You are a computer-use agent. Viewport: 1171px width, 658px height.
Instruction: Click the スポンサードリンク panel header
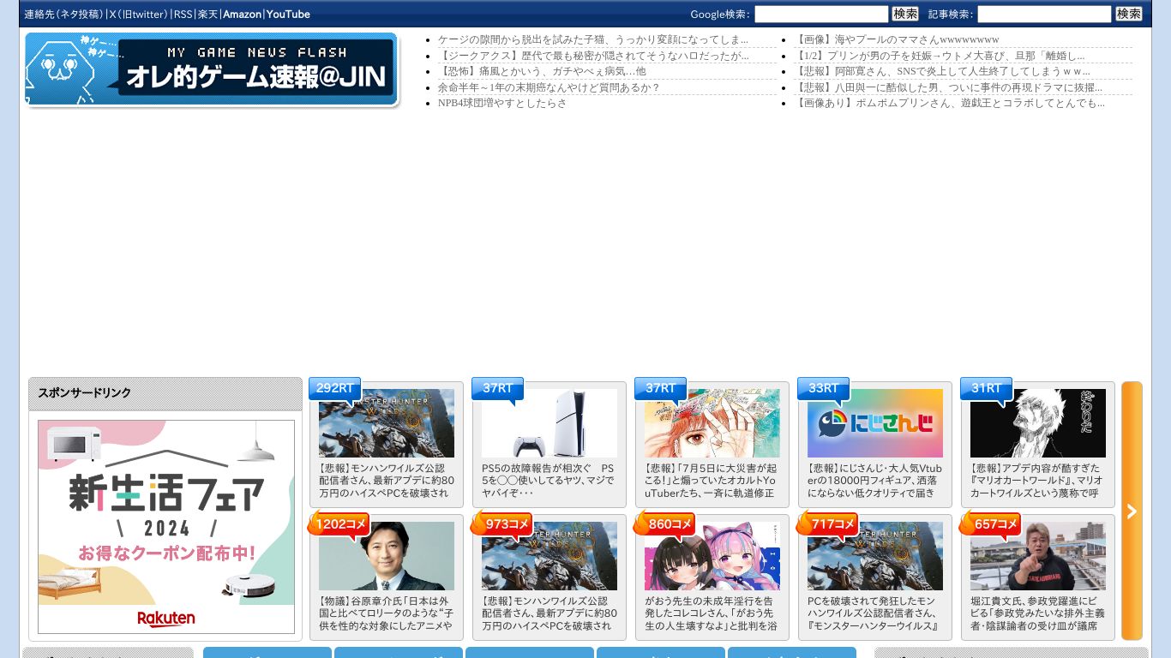pyautogui.click(x=165, y=393)
